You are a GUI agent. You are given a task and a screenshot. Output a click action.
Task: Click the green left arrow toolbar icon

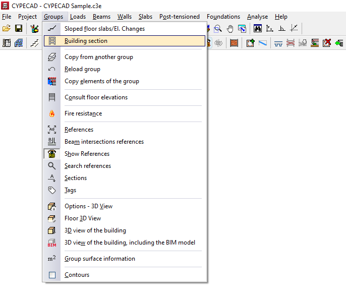[339, 43]
